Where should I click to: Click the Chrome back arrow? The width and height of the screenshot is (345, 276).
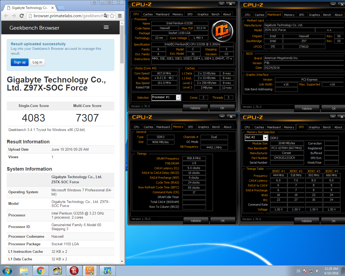[x=6, y=16]
